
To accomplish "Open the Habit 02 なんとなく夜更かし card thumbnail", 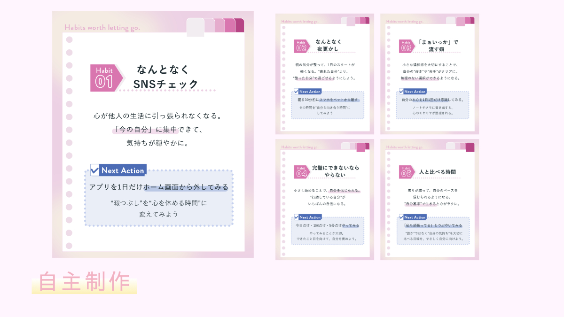I will pyautogui.click(x=325, y=74).
